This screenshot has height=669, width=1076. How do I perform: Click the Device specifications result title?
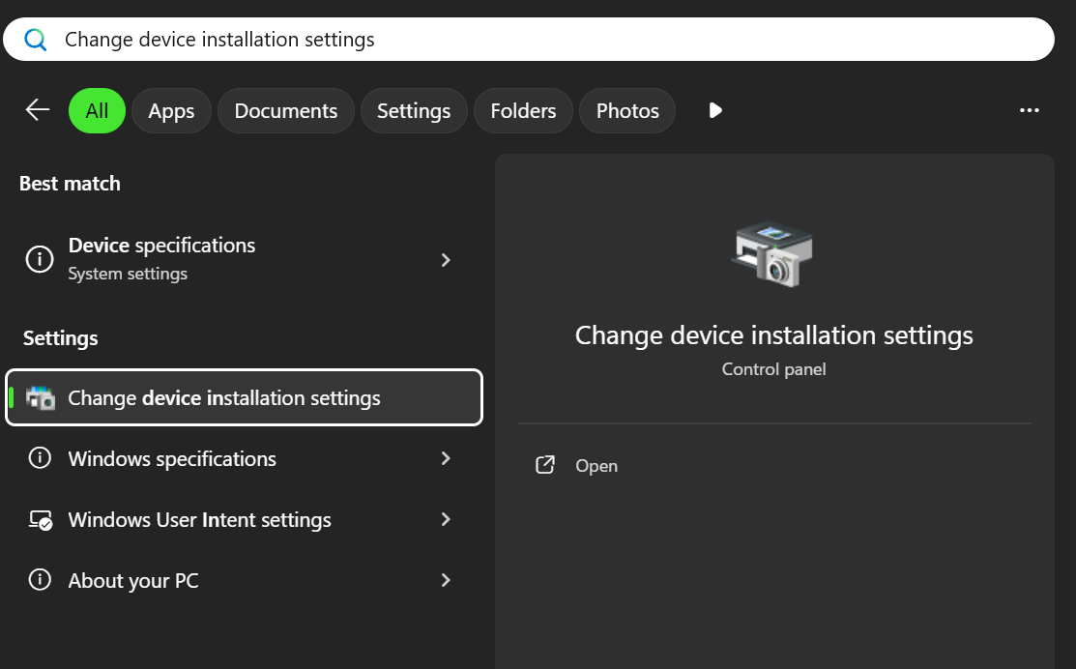pyautogui.click(x=162, y=245)
